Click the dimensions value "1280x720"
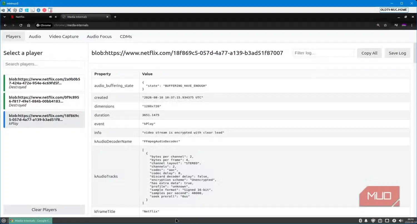This screenshot has height=224, width=417. click(x=152, y=106)
